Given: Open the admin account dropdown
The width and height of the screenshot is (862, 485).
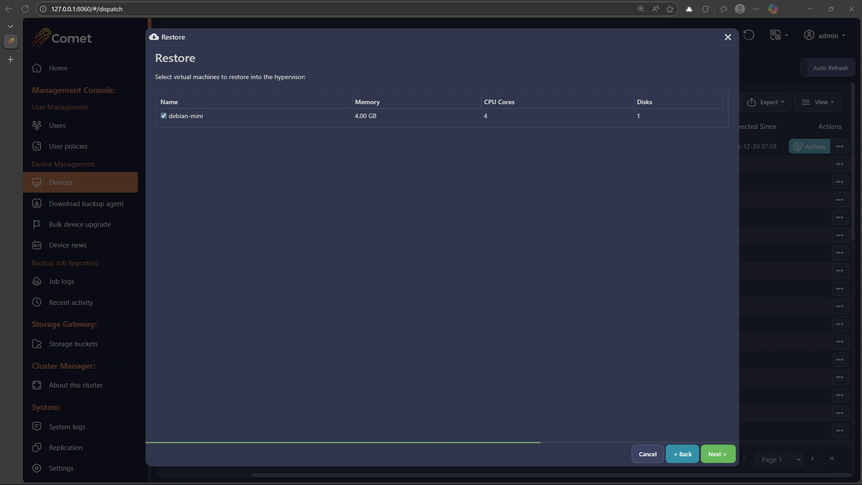Looking at the screenshot, I should pyautogui.click(x=825, y=35).
